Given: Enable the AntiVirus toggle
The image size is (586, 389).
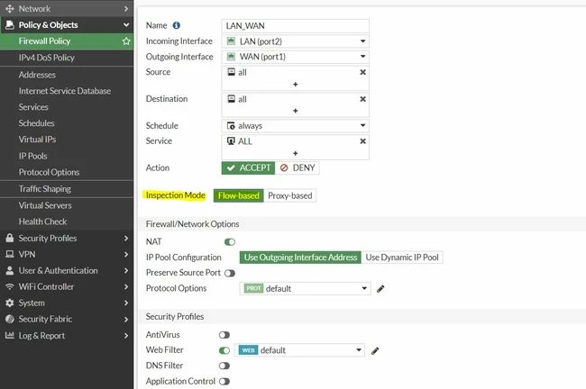Looking at the screenshot, I should point(224,335).
